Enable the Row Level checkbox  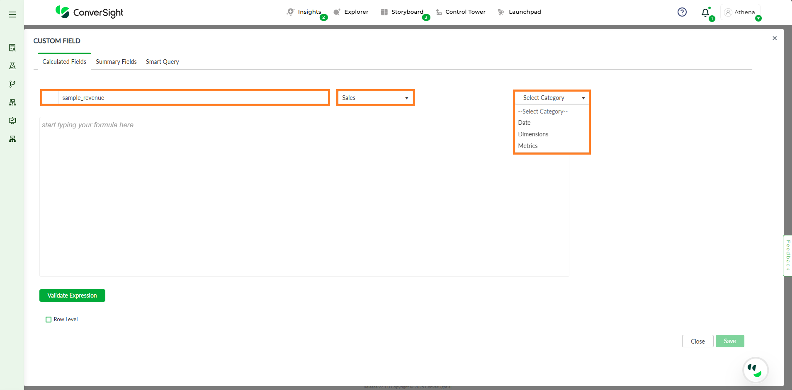[49, 320]
